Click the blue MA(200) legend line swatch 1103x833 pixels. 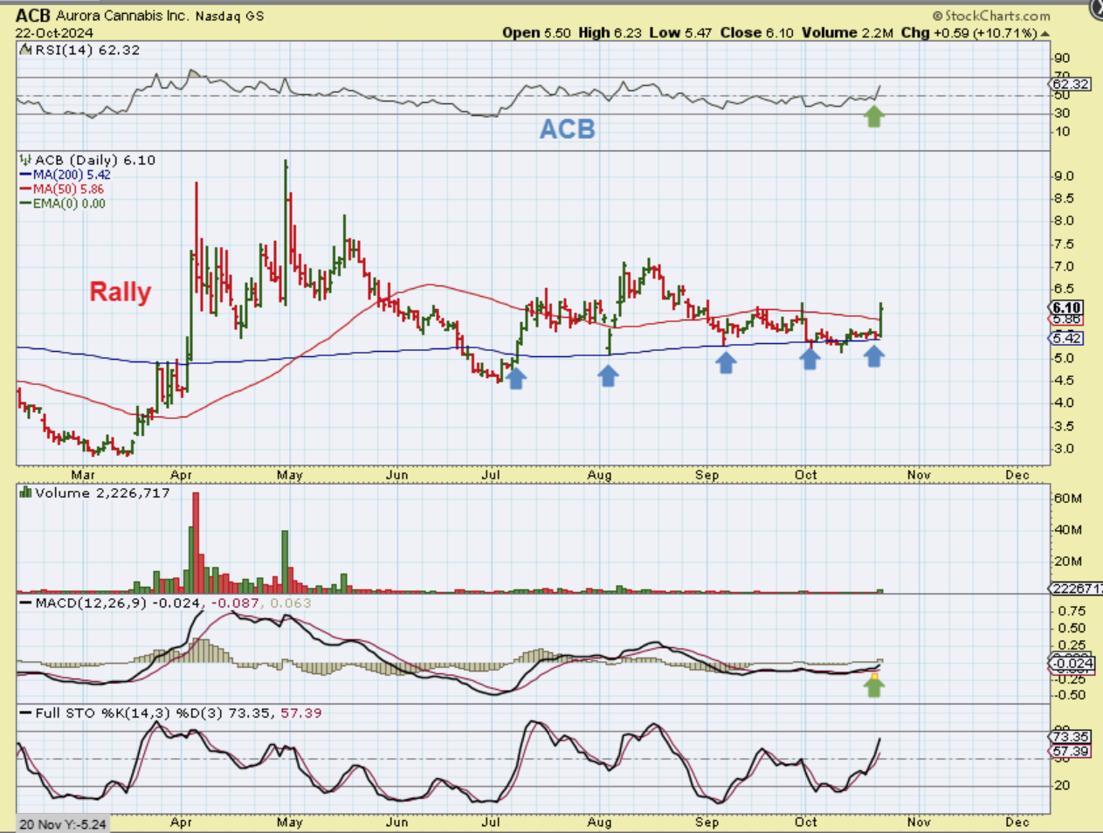click(x=25, y=175)
